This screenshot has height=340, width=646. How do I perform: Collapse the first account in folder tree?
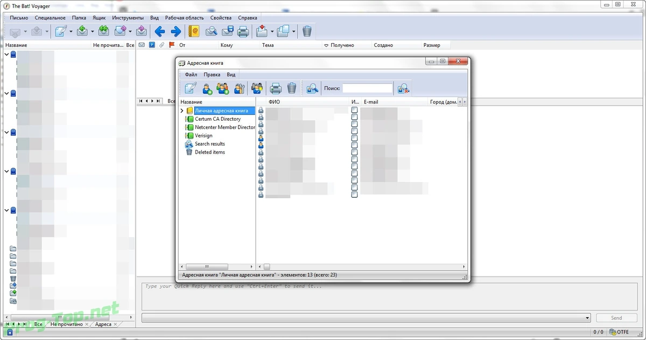[x=6, y=54]
